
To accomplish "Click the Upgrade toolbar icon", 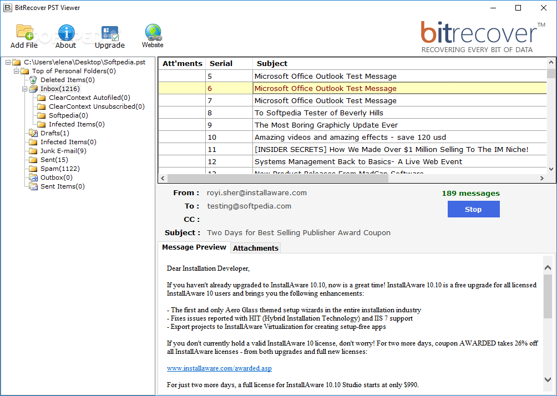I will coord(110,33).
